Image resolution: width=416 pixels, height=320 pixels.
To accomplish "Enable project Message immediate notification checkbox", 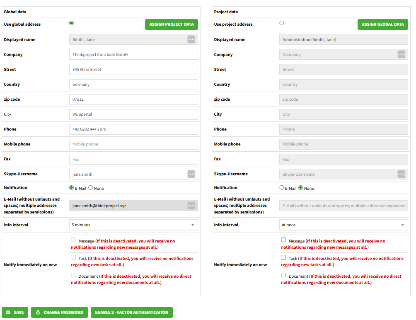I will tap(283, 240).
